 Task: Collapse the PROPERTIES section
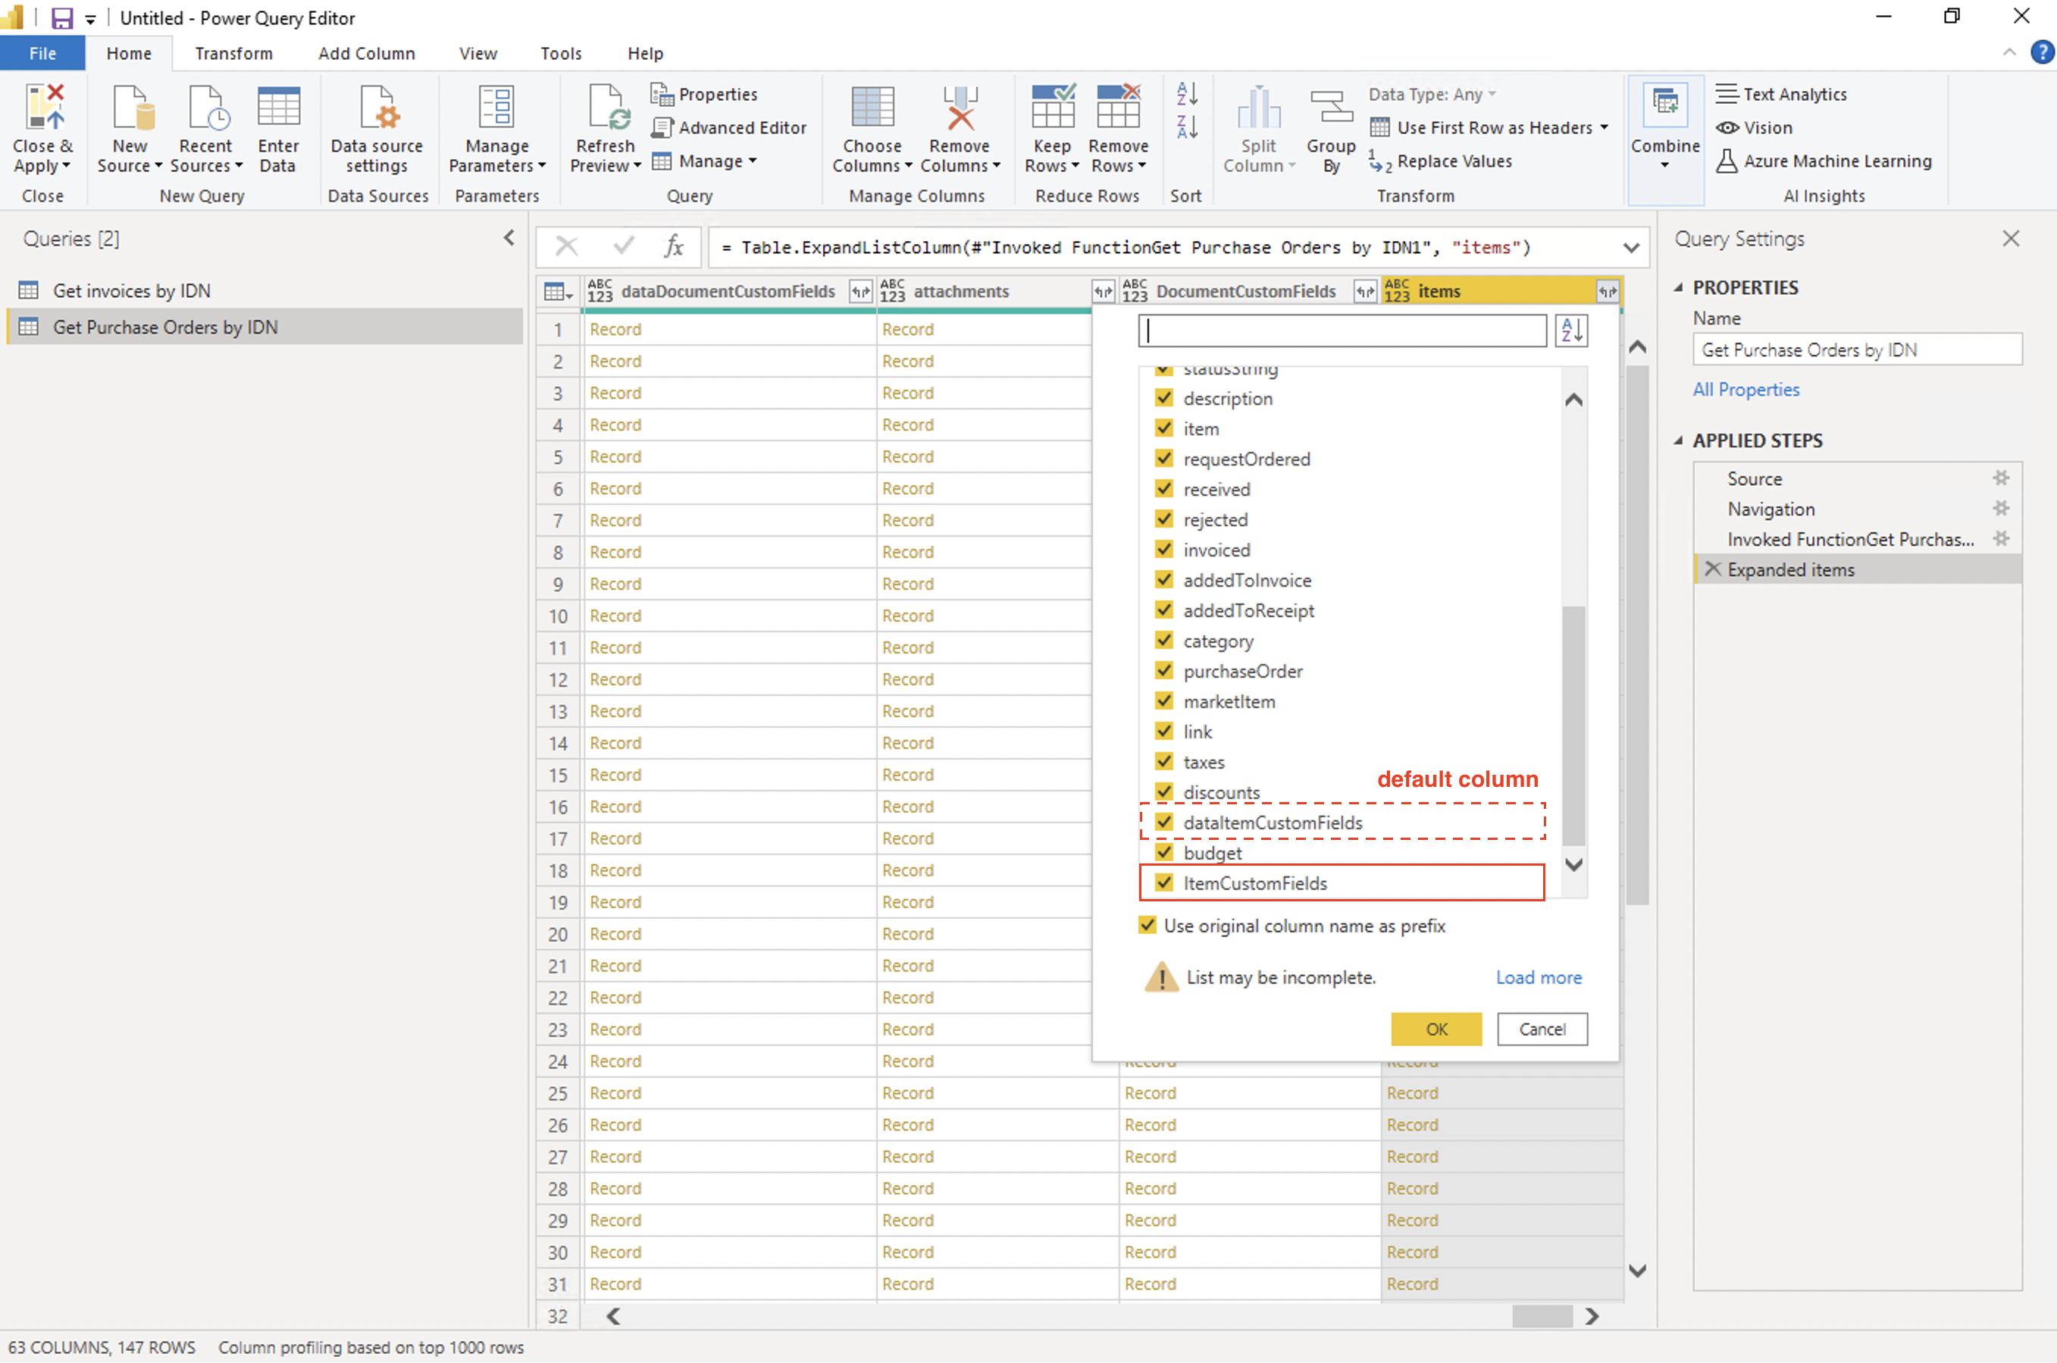(1678, 288)
